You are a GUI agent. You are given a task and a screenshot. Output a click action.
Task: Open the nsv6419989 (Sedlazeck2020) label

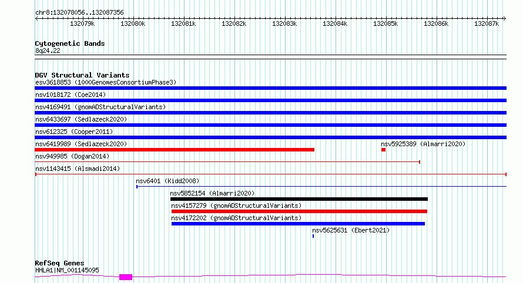(x=81, y=144)
